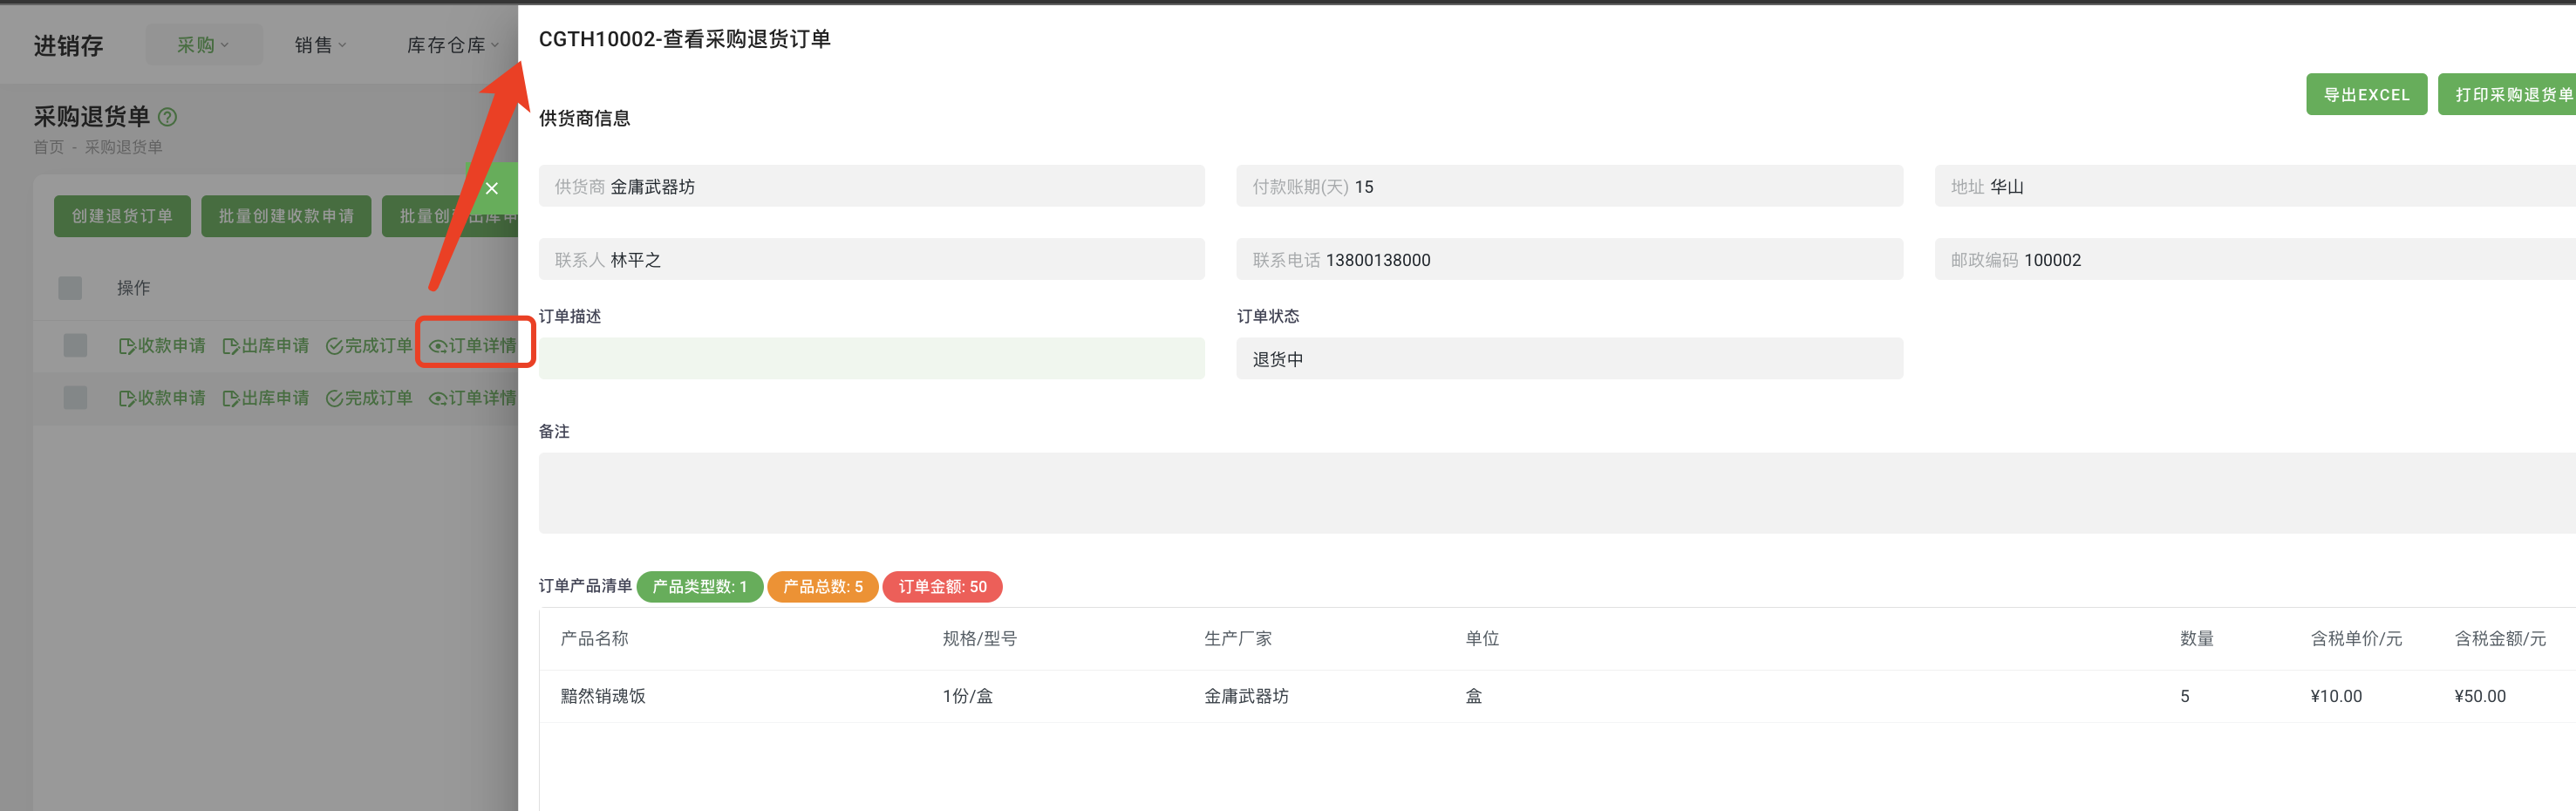
Task: Open 出库申请 on the first return order
Action: [266, 345]
